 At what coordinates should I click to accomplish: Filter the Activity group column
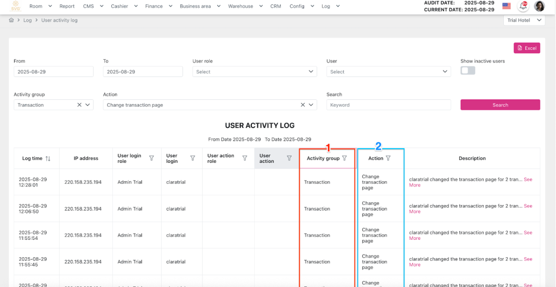pos(344,158)
